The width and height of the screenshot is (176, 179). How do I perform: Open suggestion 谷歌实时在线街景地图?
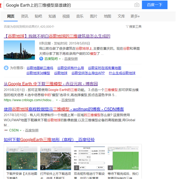tap(104, 68)
